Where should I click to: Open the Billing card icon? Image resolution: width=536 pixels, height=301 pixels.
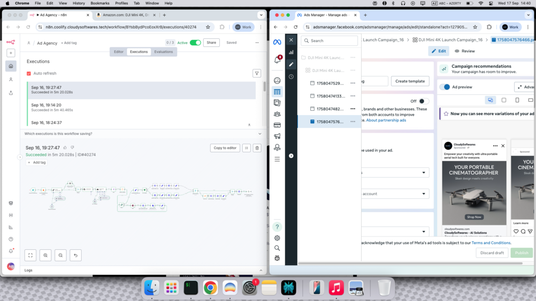pos(277,125)
